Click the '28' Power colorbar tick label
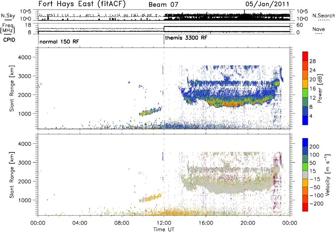 click(312, 61)
